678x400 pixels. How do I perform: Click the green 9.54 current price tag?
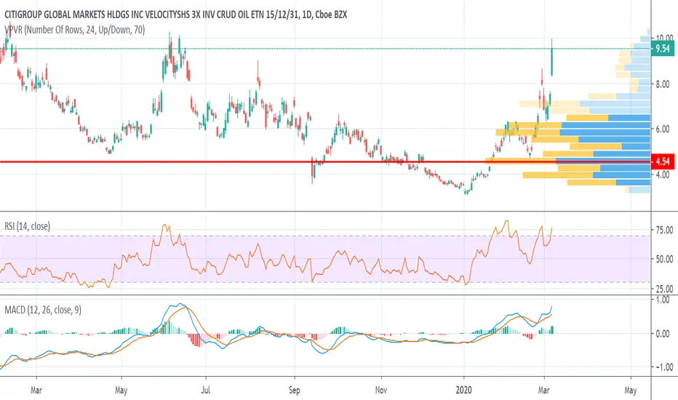663,49
